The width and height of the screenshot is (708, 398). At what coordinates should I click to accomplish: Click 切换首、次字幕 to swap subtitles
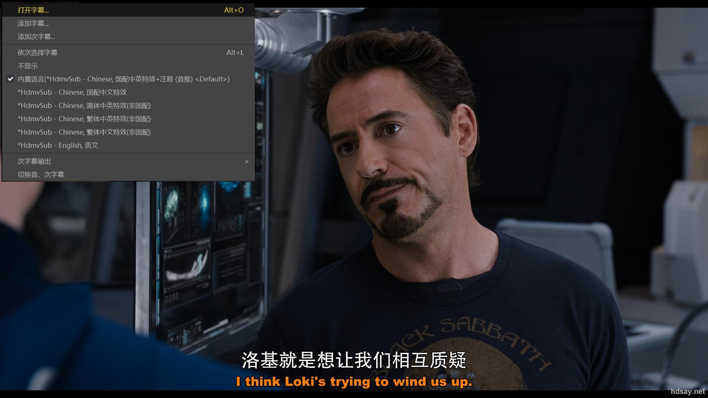click(x=128, y=174)
